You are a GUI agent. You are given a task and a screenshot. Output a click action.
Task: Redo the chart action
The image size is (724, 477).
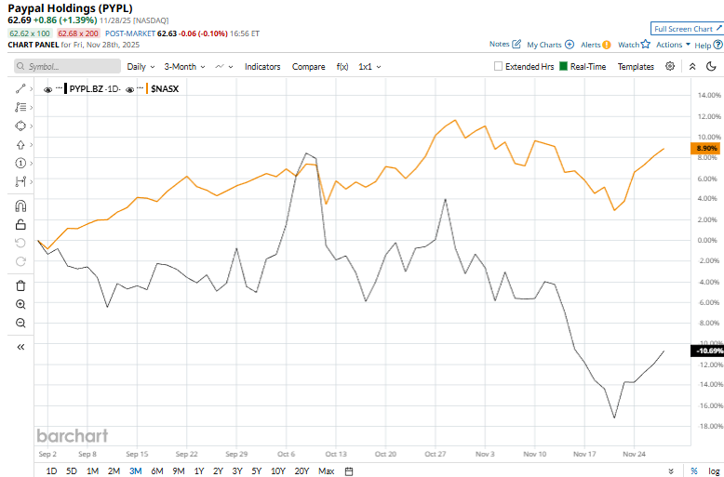(20, 261)
